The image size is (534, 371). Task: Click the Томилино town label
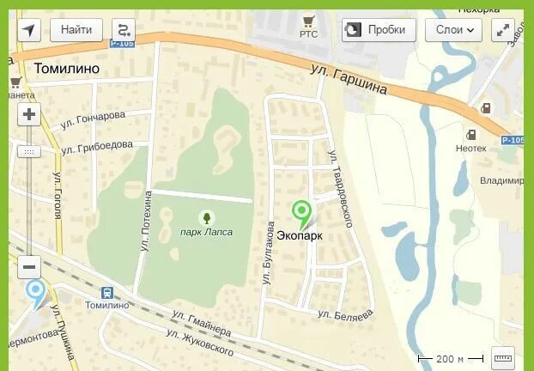click(67, 69)
